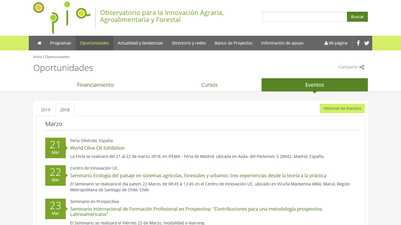Click the Seminario en Prospectiva label
This screenshot has width=401, height=225.
click(x=95, y=202)
